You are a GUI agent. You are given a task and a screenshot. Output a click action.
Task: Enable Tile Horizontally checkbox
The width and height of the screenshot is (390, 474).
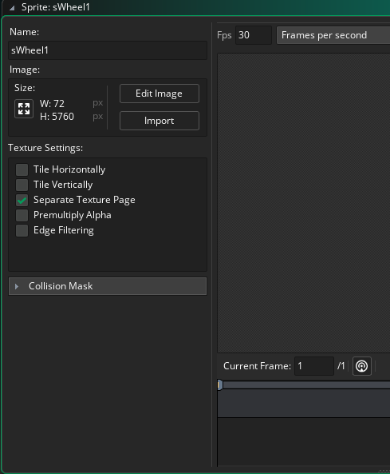tap(22, 169)
